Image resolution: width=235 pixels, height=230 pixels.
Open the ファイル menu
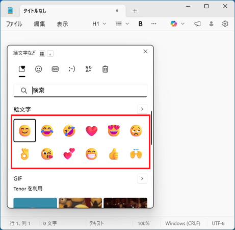click(14, 24)
